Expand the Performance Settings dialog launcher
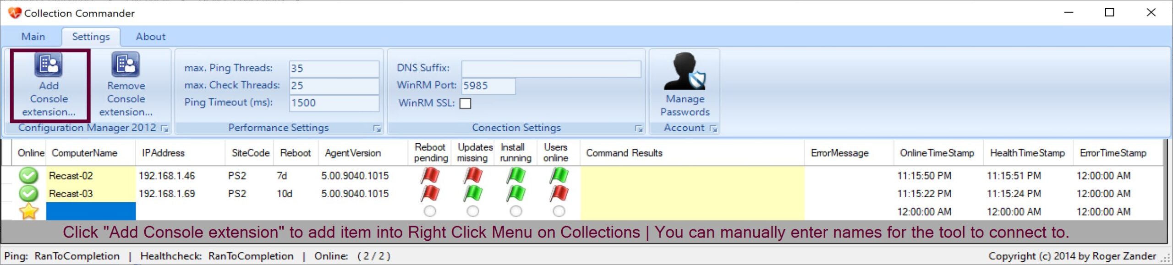 377,129
